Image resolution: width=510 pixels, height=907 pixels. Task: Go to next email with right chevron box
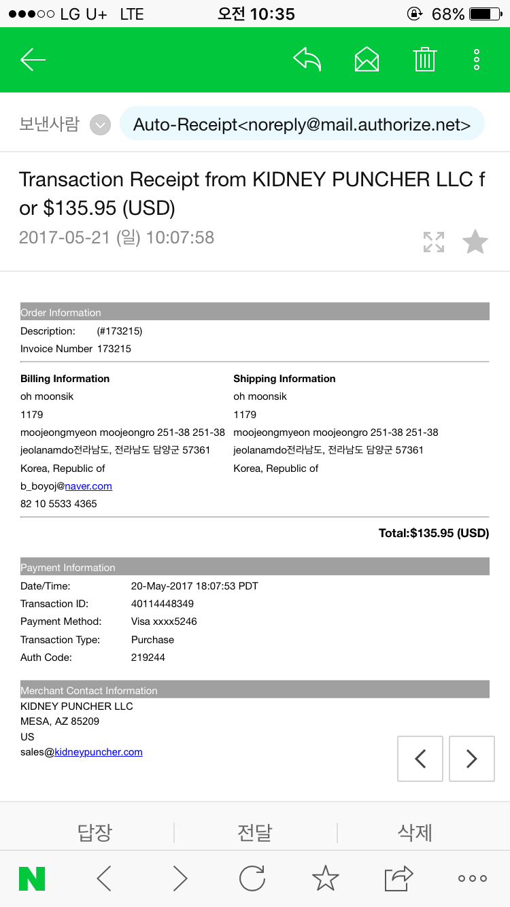coord(472,759)
